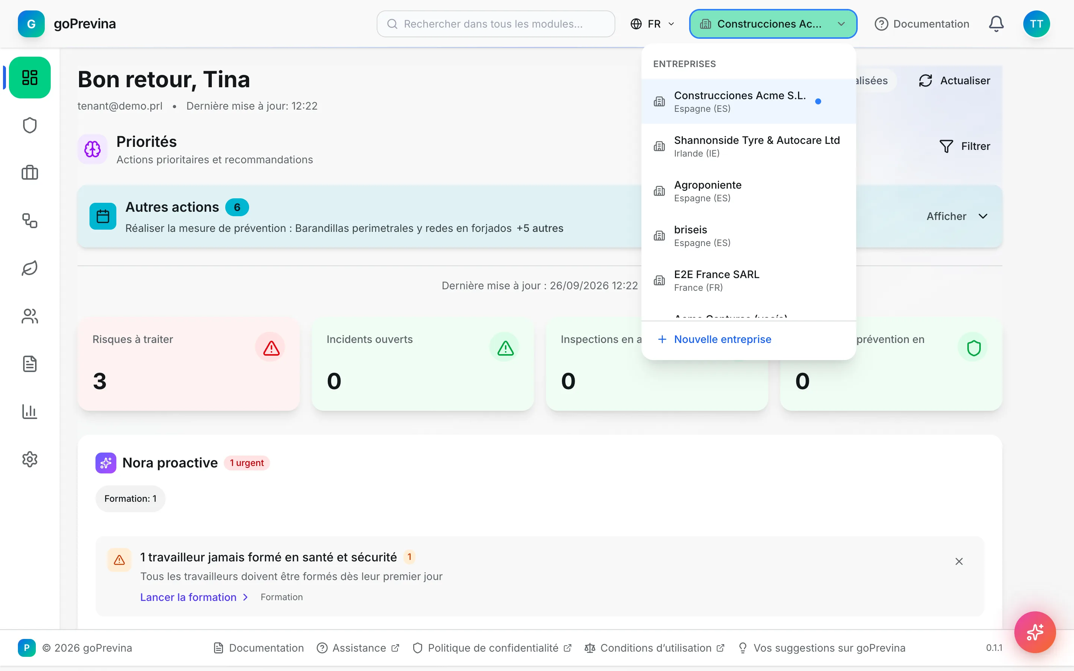Open the shield module in sidebar

[30, 126]
